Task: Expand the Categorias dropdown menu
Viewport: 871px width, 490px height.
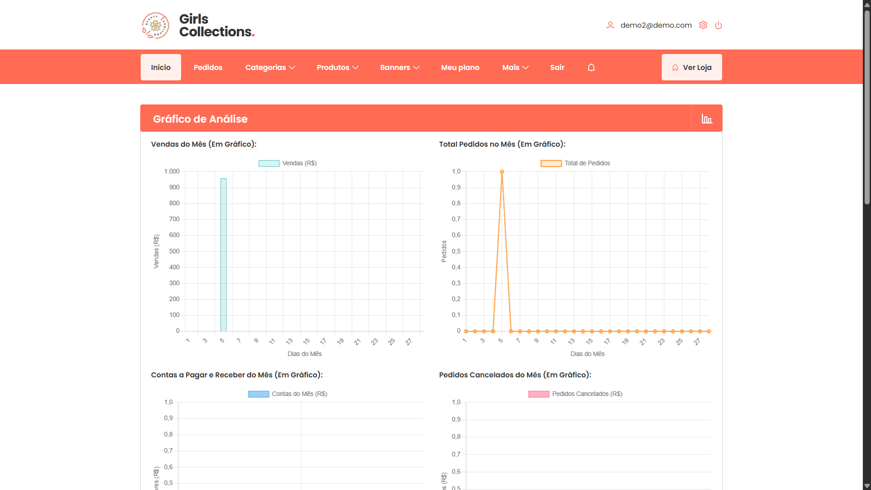Action: pos(270,67)
